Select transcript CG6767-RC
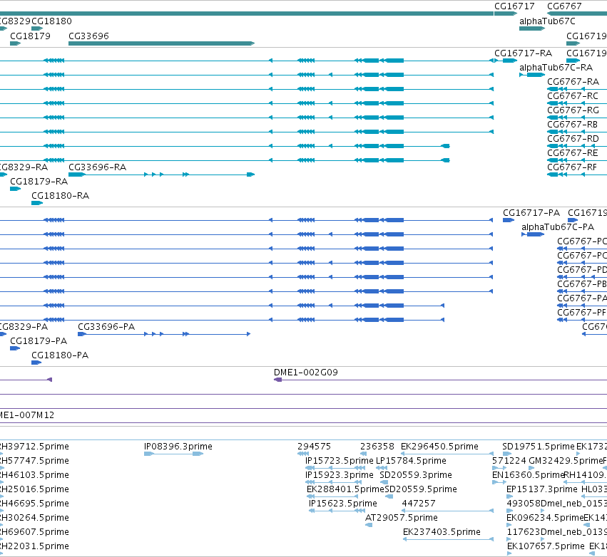The width and height of the screenshot is (607, 557). 573,96
